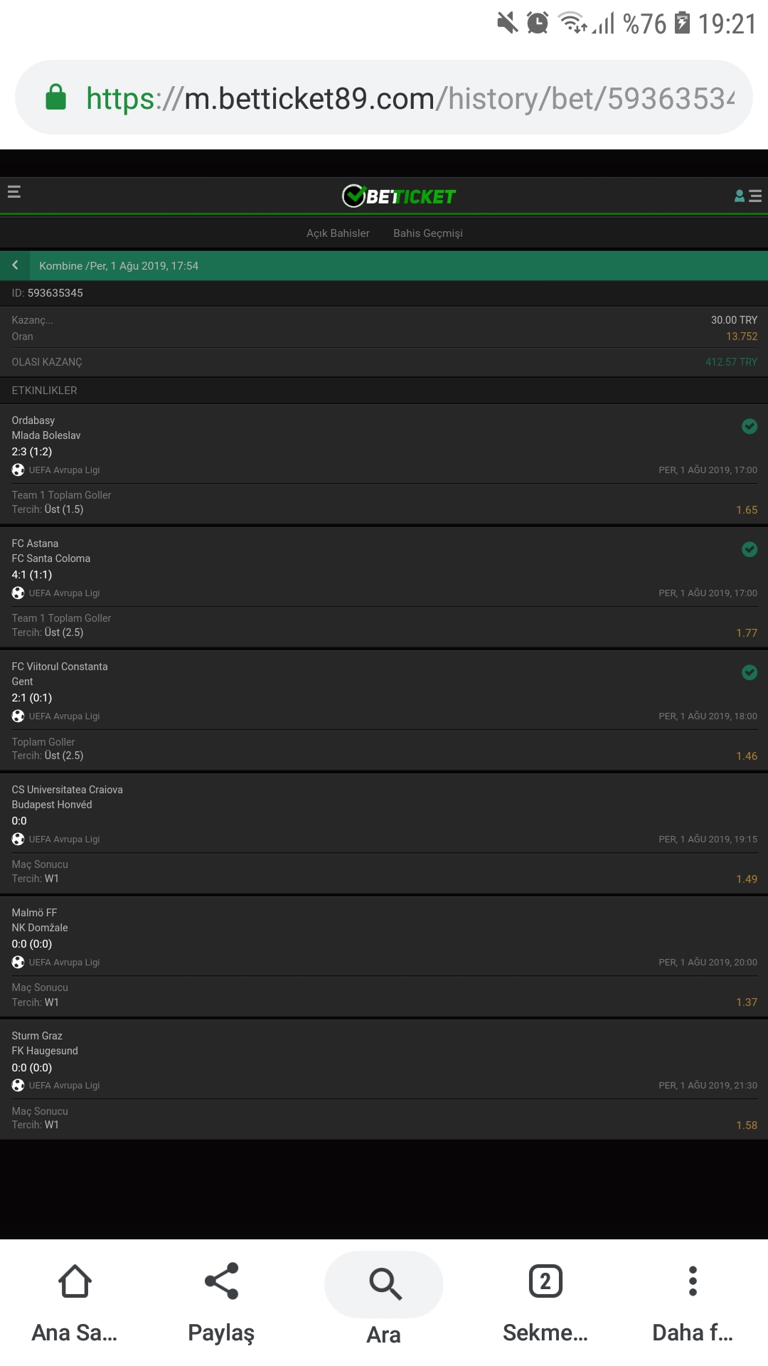Switch to Açık Bahisler tab
This screenshot has width=768, height=1366.
point(338,233)
